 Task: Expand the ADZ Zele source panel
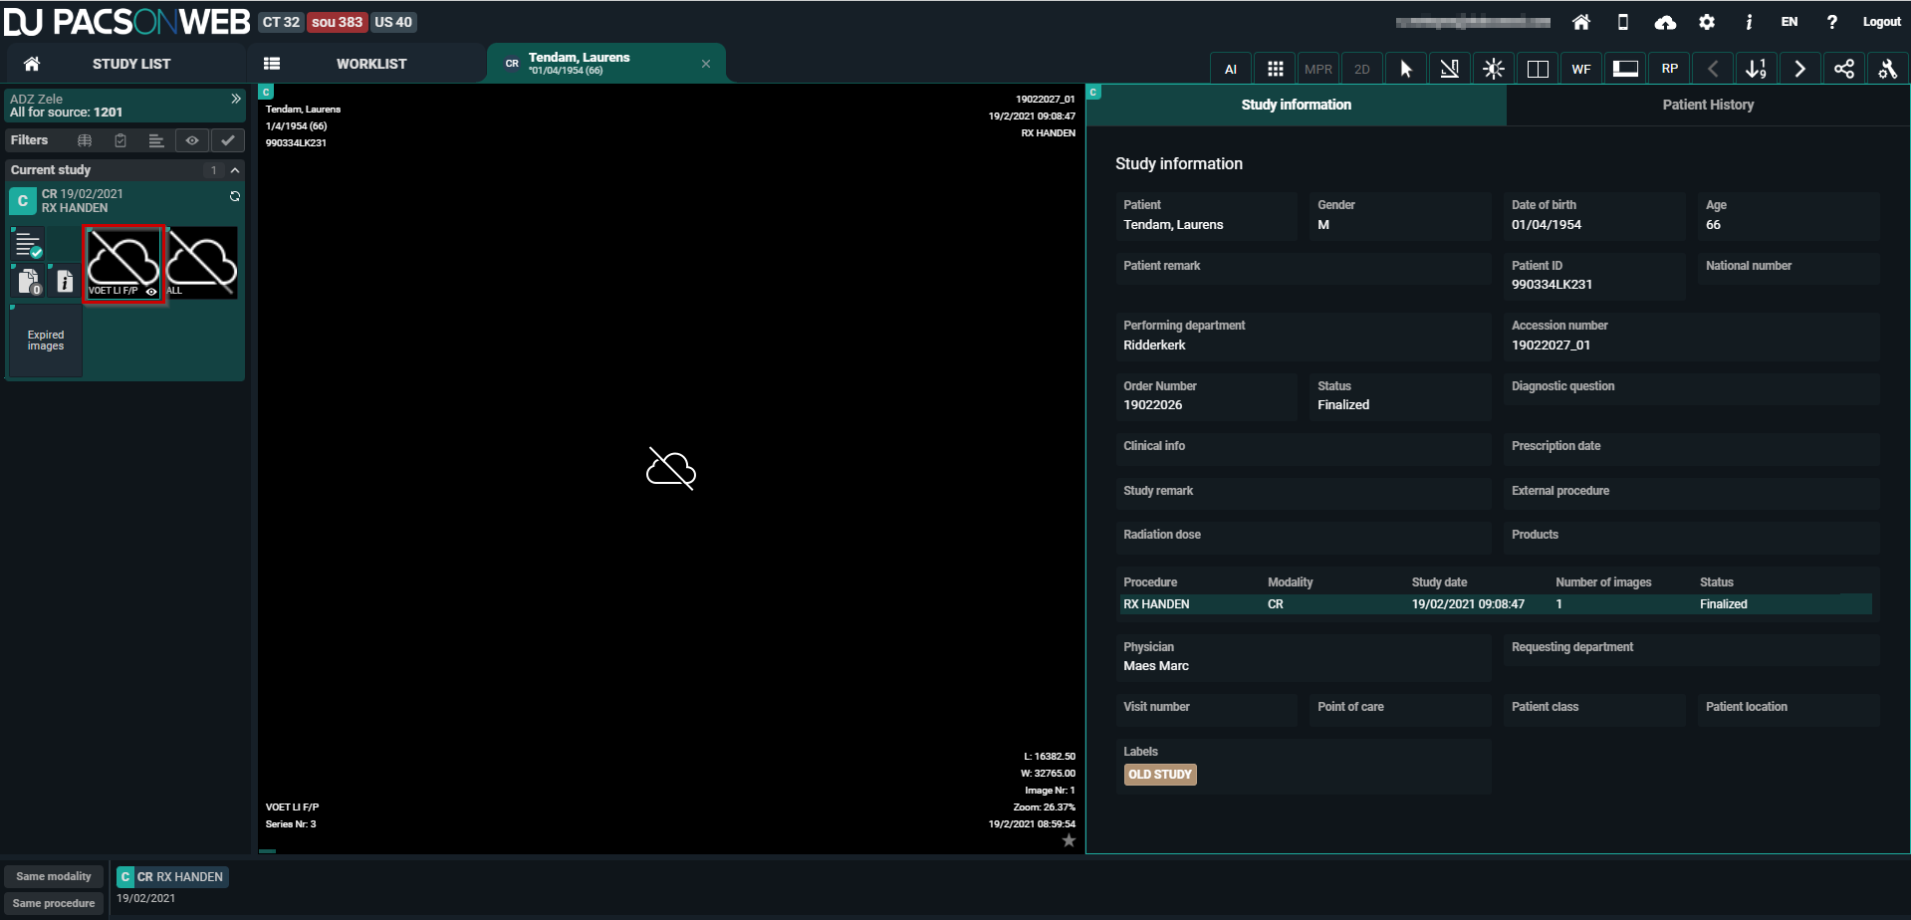click(236, 99)
